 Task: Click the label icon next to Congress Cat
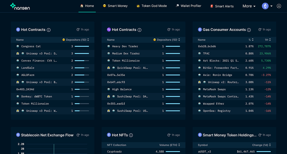tap(18, 46)
